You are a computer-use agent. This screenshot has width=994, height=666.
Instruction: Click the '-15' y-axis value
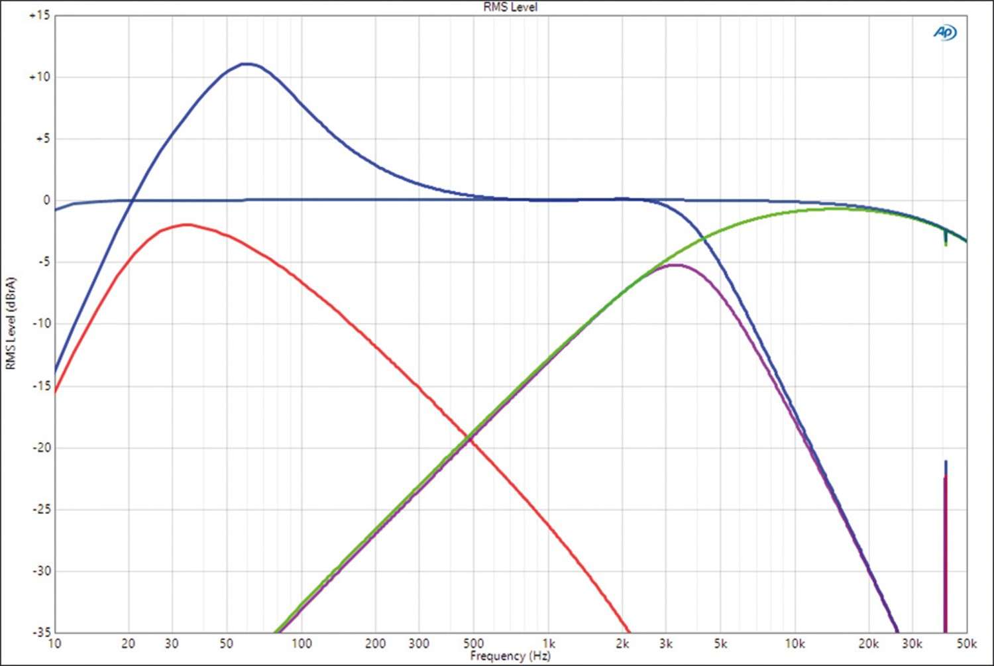click(41, 386)
